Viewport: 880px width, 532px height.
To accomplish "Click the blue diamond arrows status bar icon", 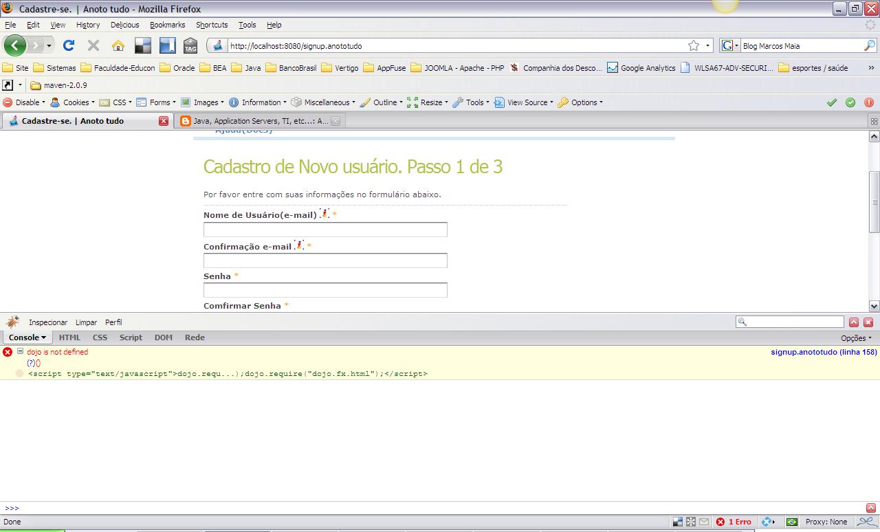I will click(x=768, y=522).
